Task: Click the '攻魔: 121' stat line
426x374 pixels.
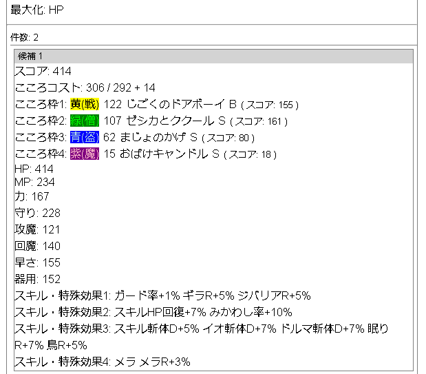Action: (37, 229)
